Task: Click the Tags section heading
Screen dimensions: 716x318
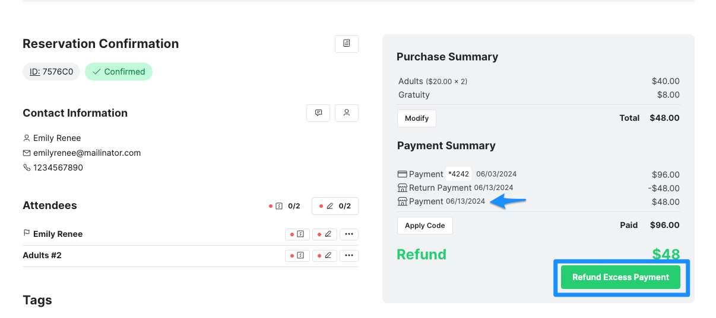Action: pyautogui.click(x=37, y=300)
